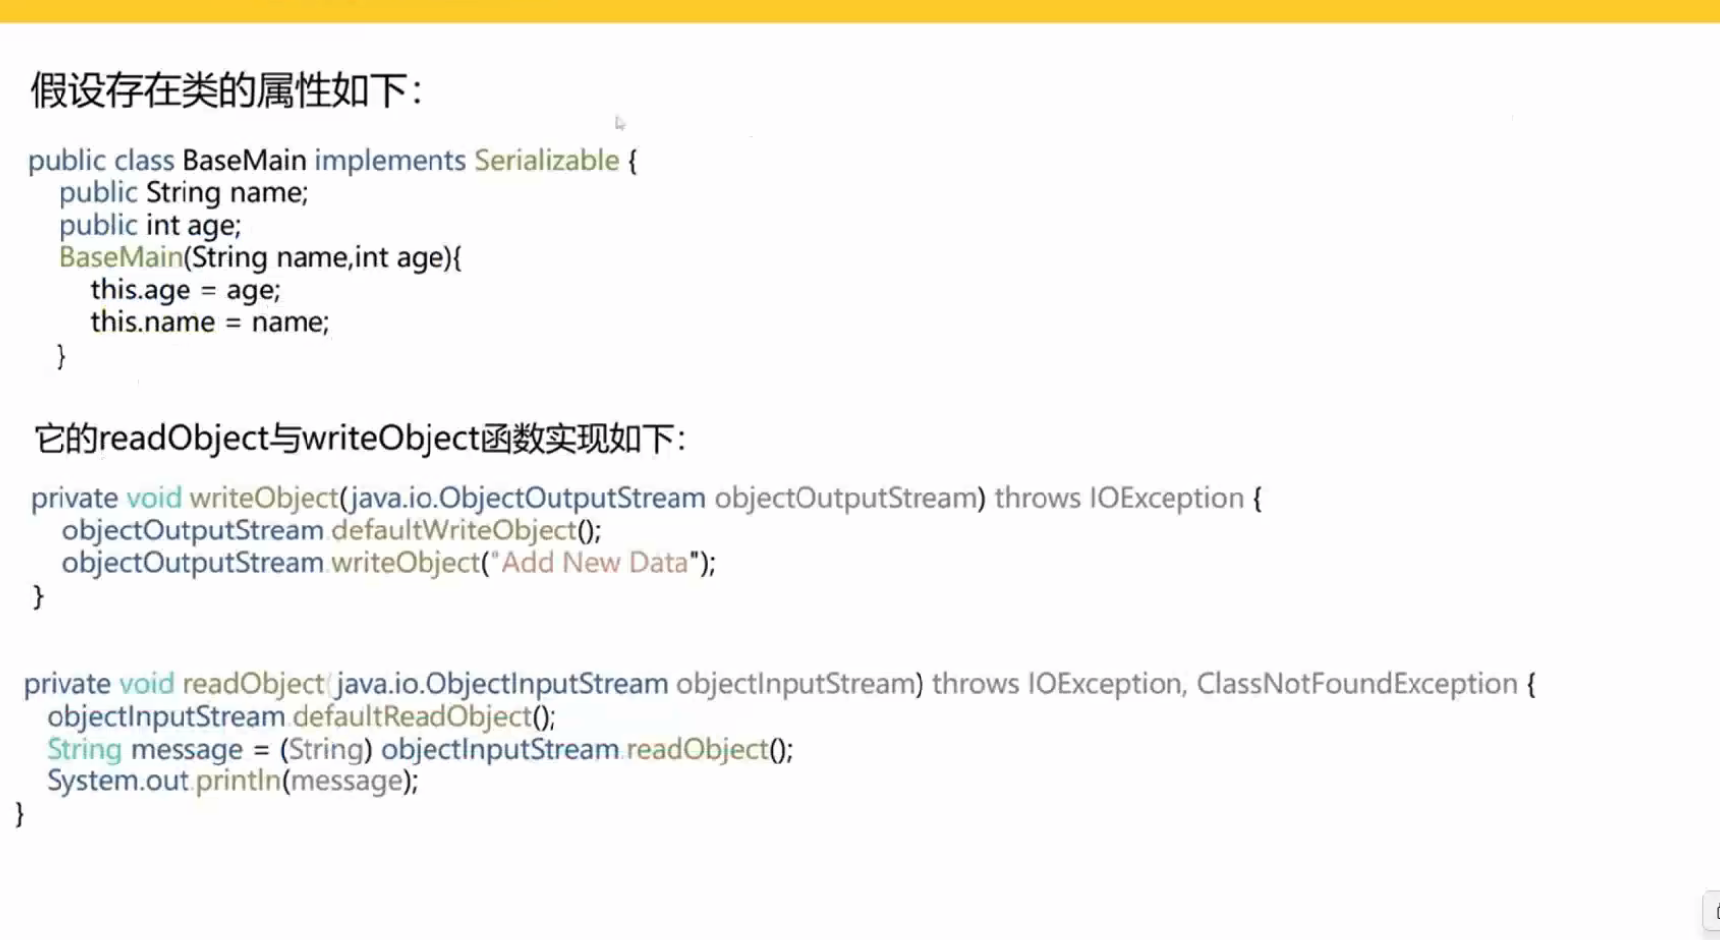The height and width of the screenshot is (940, 1720).
Task: Click "implements" keyword in the class declaration
Action: [x=390, y=160]
